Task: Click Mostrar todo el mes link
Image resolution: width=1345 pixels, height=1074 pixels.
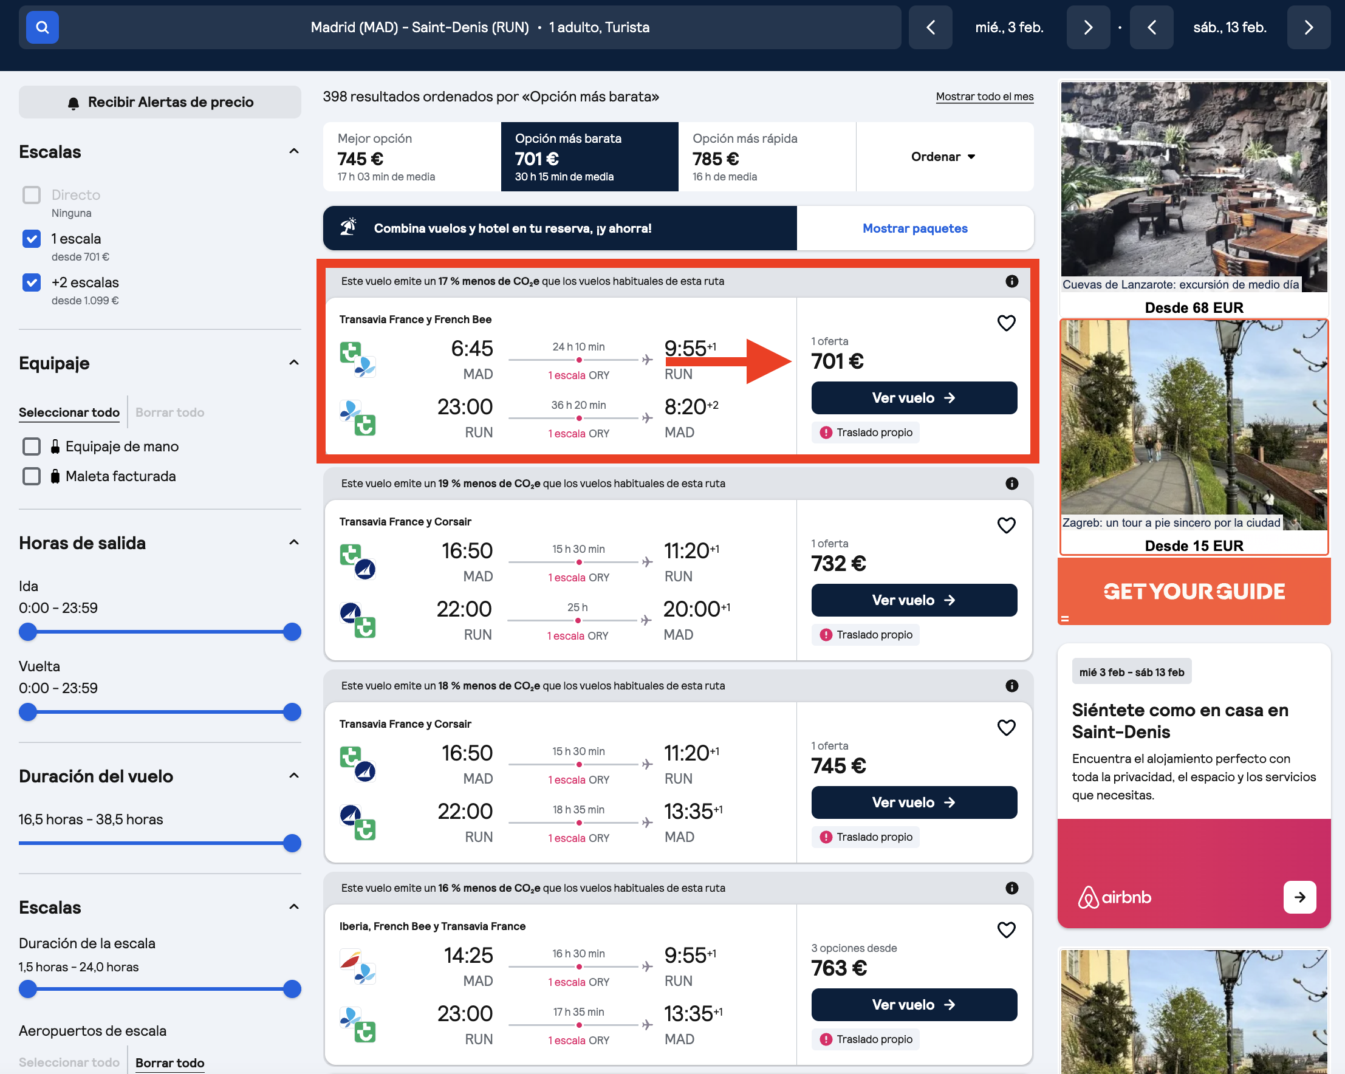Action: click(984, 97)
